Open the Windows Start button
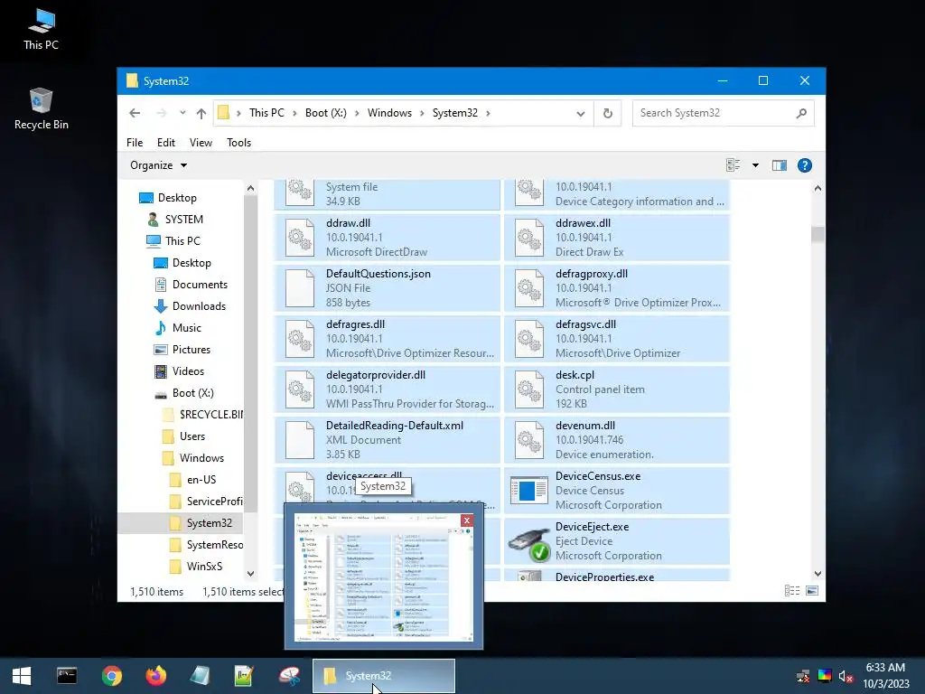Viewport: 925px width, 694px height. 22,676
